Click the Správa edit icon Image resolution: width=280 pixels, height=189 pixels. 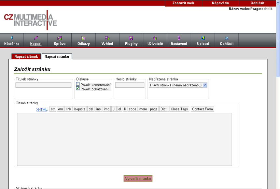[x=60, y=38]
